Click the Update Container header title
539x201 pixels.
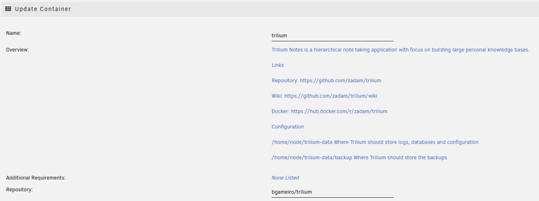[43, 9]
